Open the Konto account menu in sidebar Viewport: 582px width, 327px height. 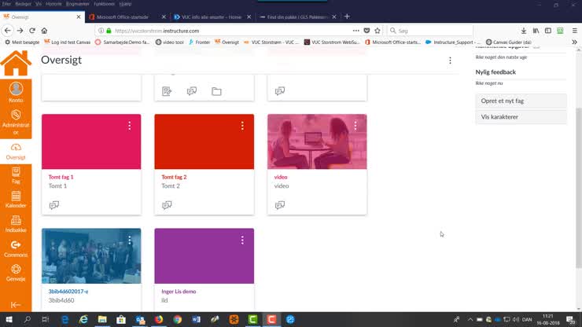16,92
